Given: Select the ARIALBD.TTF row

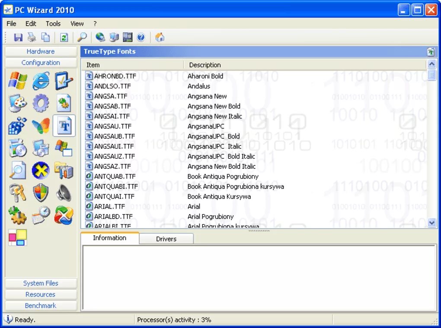Looking at the screenshot, I should [254, 217].
